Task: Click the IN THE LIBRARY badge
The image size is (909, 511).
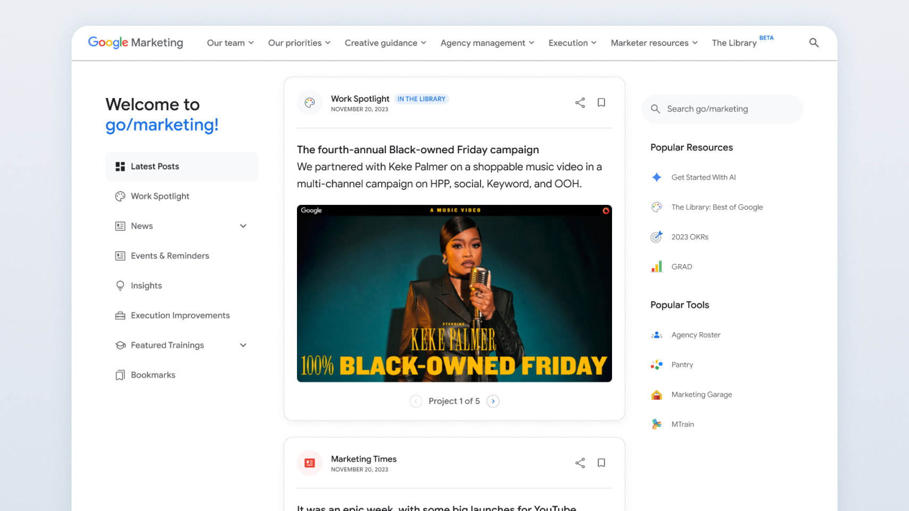Action: tap(422, 99)
